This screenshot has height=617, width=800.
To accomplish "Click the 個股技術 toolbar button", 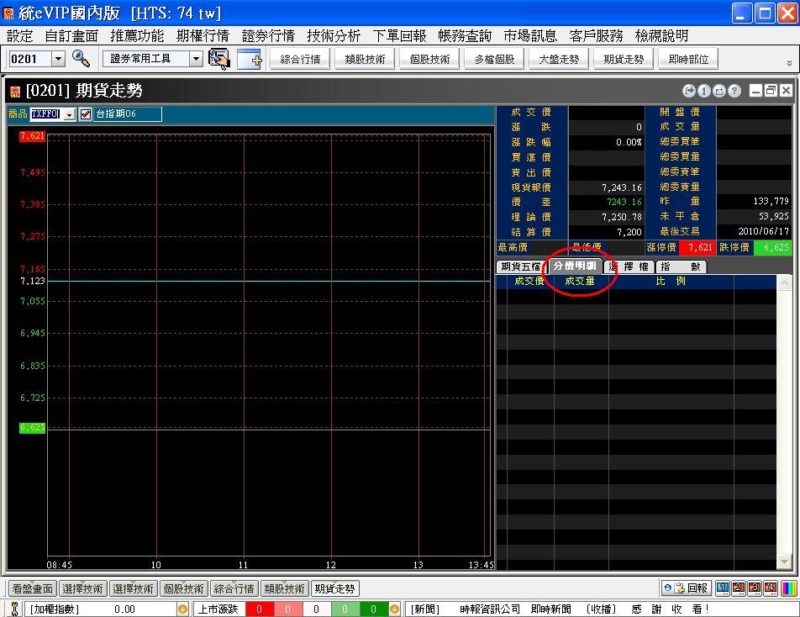I will [429, 59].
